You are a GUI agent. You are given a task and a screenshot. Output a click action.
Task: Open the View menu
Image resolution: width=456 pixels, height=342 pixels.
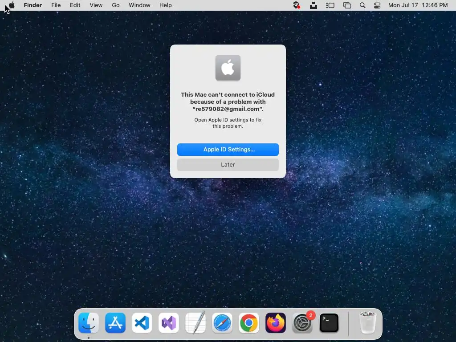tap(96, 5)
